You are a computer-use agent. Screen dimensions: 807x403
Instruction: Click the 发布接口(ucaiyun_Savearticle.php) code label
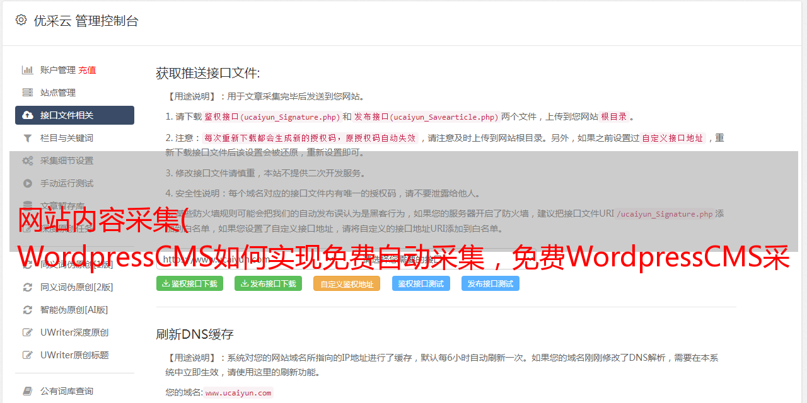(x=426, y=116)
